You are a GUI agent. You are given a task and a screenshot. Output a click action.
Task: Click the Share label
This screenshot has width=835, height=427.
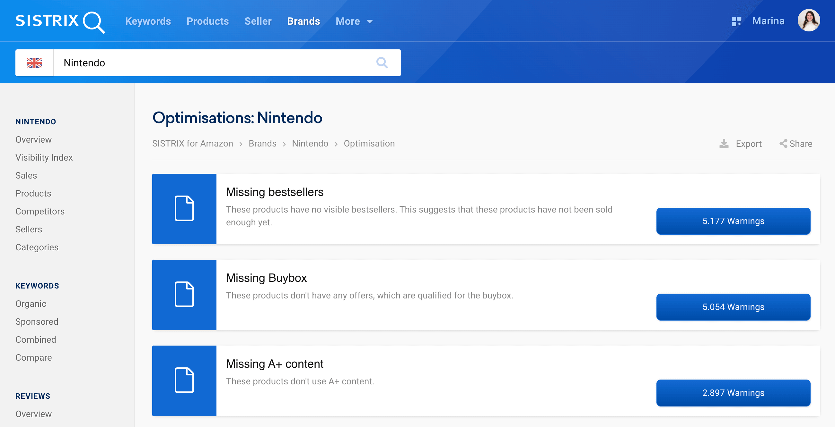tap(801, 144)
